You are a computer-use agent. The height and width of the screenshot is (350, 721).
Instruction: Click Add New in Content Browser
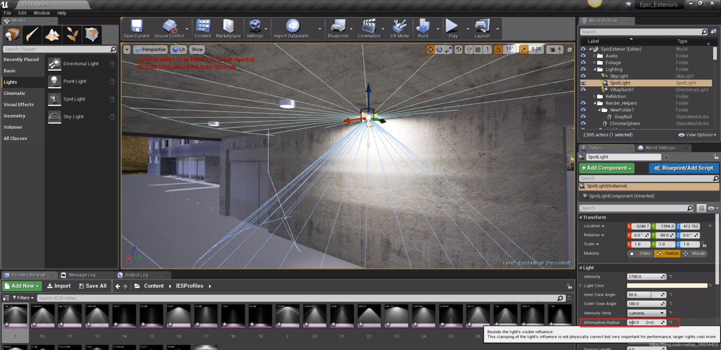[x=22, y=286]
